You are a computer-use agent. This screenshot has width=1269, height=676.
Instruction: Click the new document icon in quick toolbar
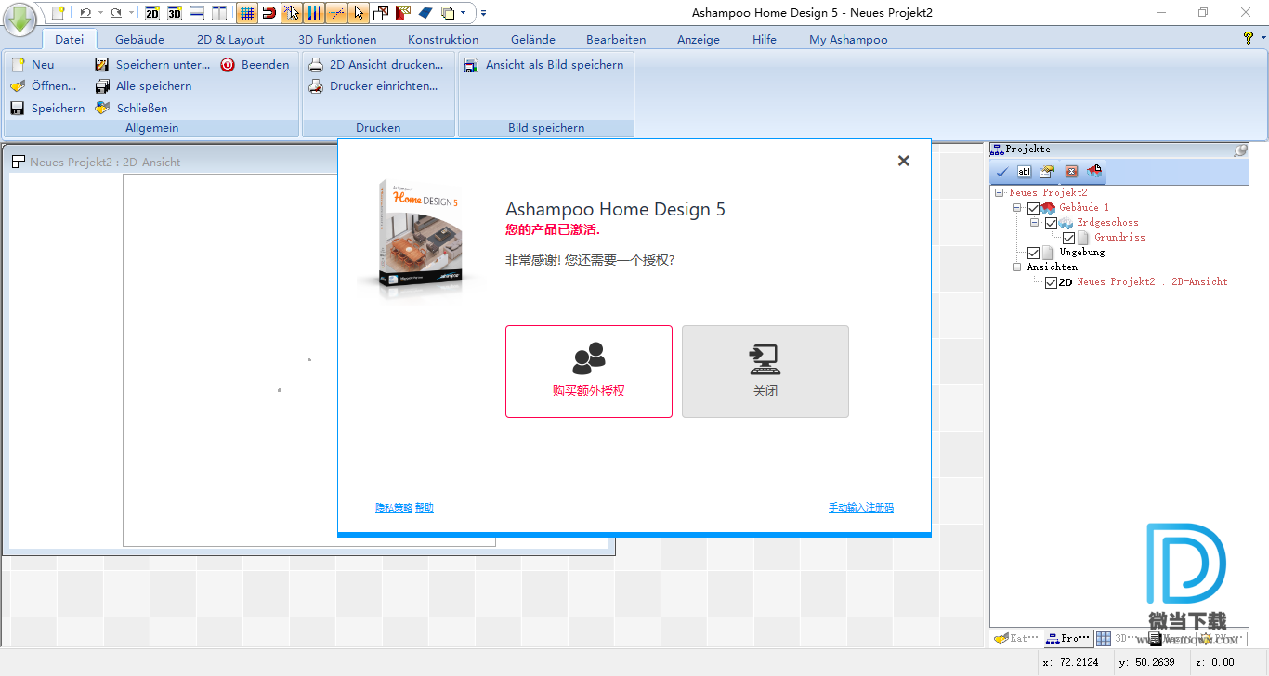point(59,12)
